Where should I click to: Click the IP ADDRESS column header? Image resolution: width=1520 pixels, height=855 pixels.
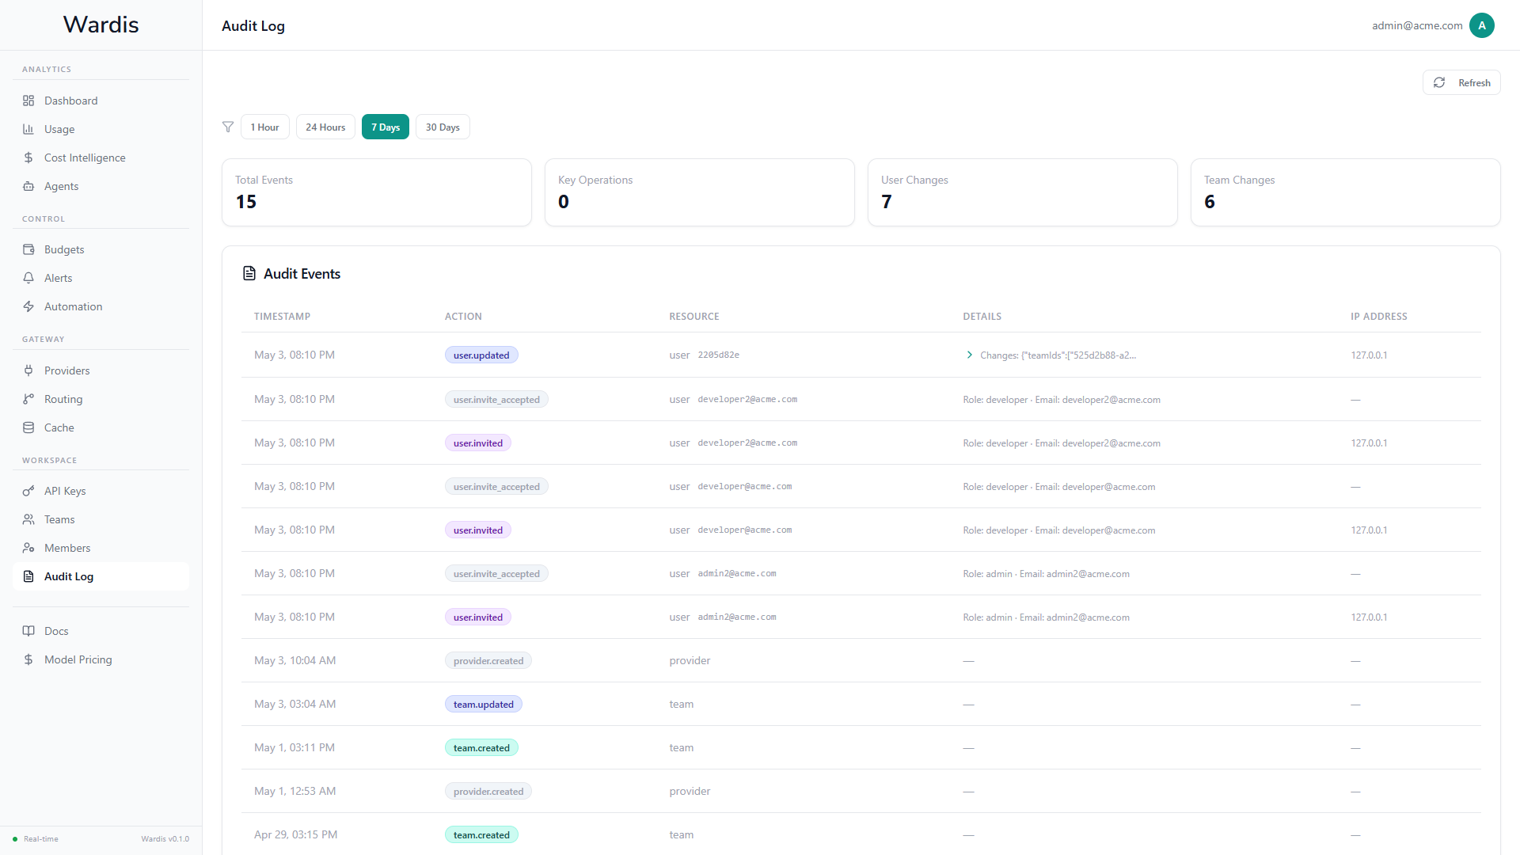[x=1379, y=316]
